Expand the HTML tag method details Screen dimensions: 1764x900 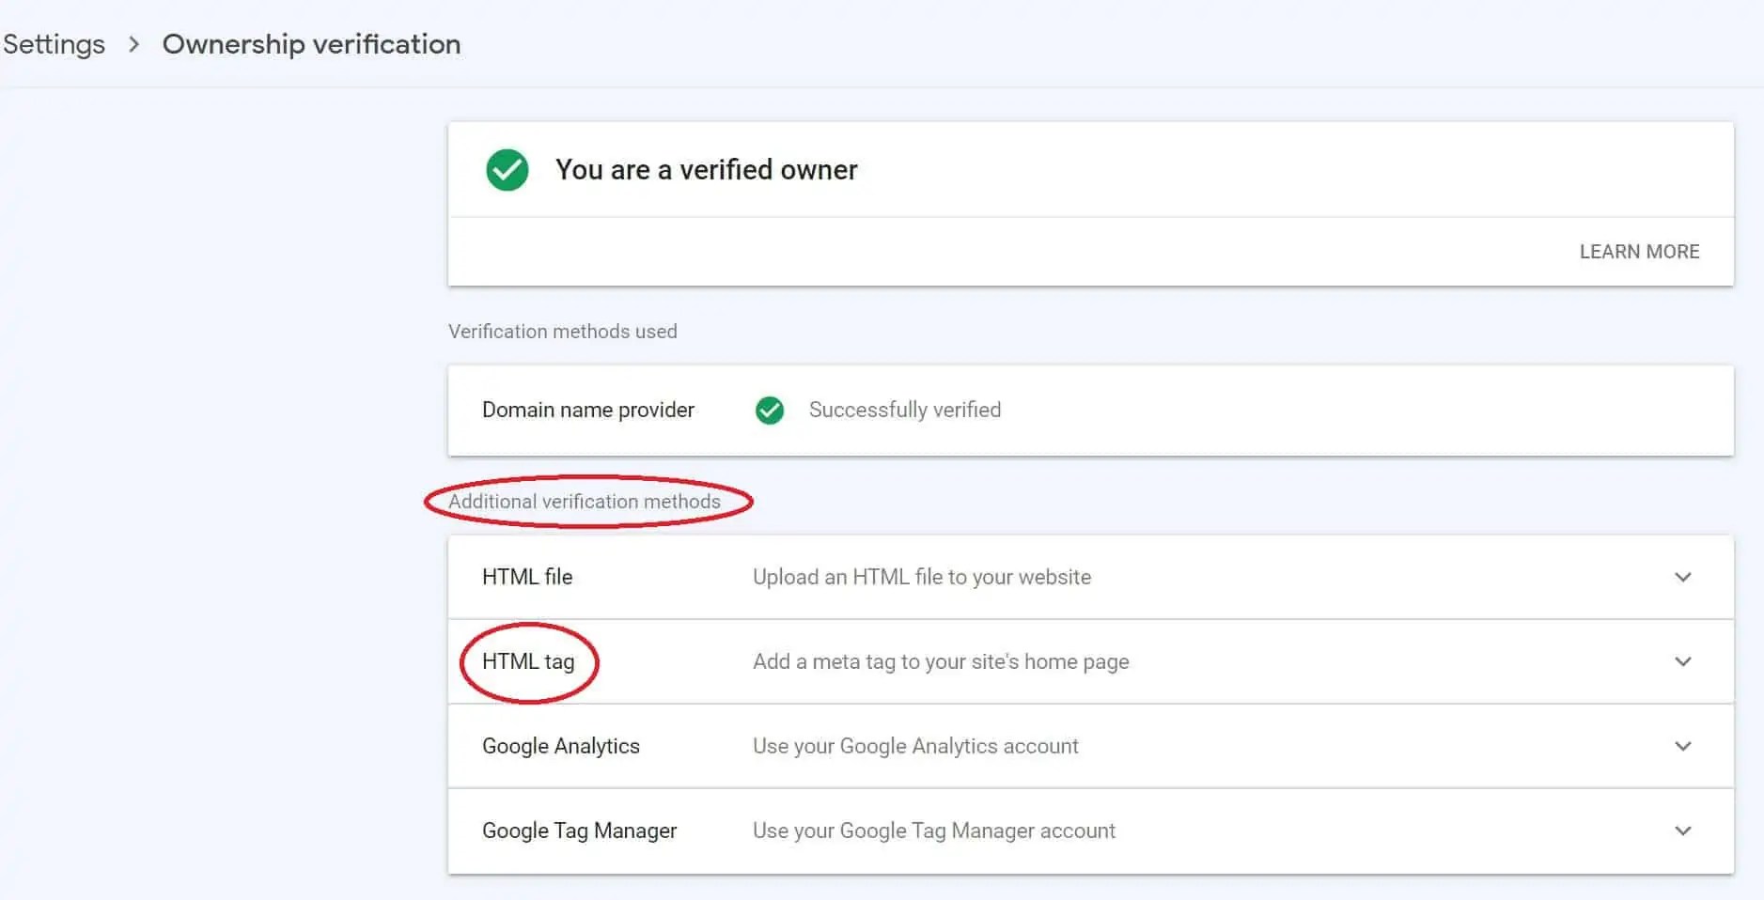1682,661
